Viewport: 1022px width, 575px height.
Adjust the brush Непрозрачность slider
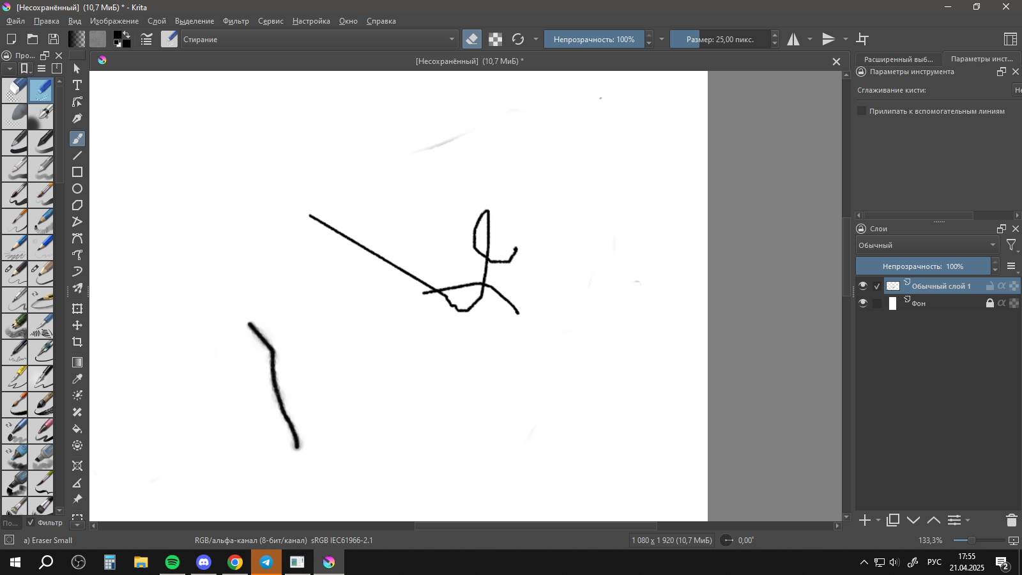coord(594,39)
